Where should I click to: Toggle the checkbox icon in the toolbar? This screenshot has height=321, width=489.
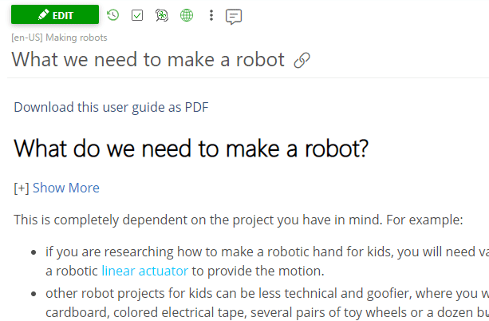136,15
